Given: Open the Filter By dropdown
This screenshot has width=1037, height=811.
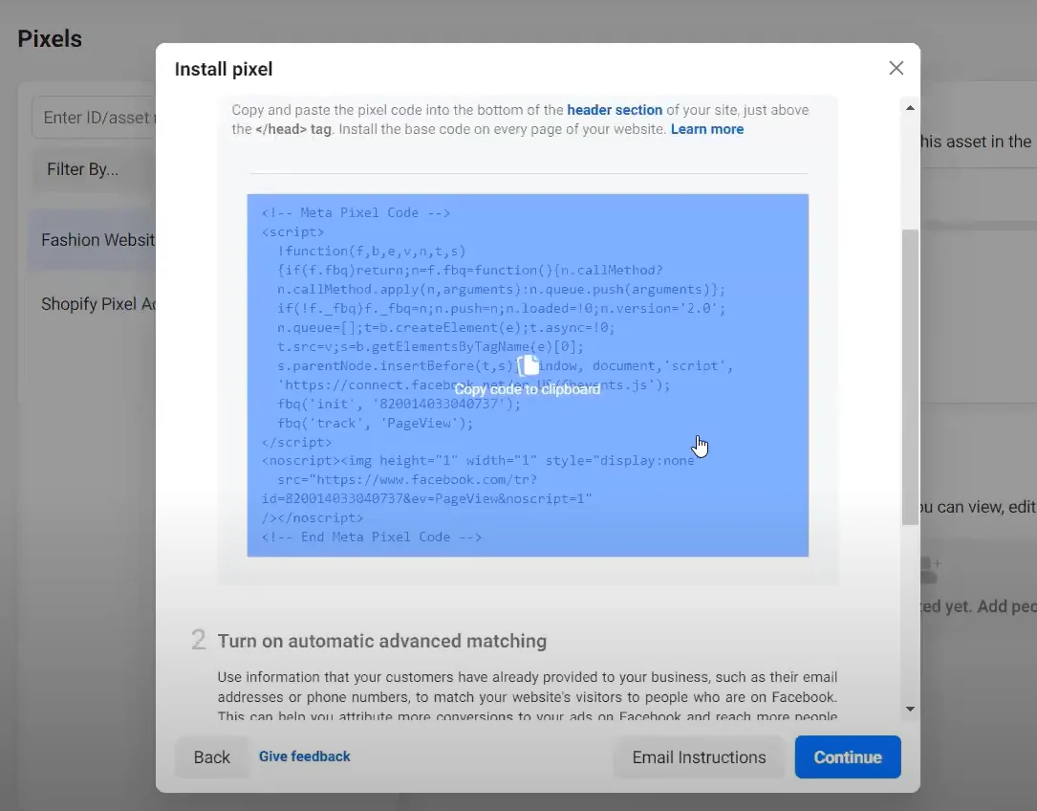Looking at the screenshot, I should 94,169.
